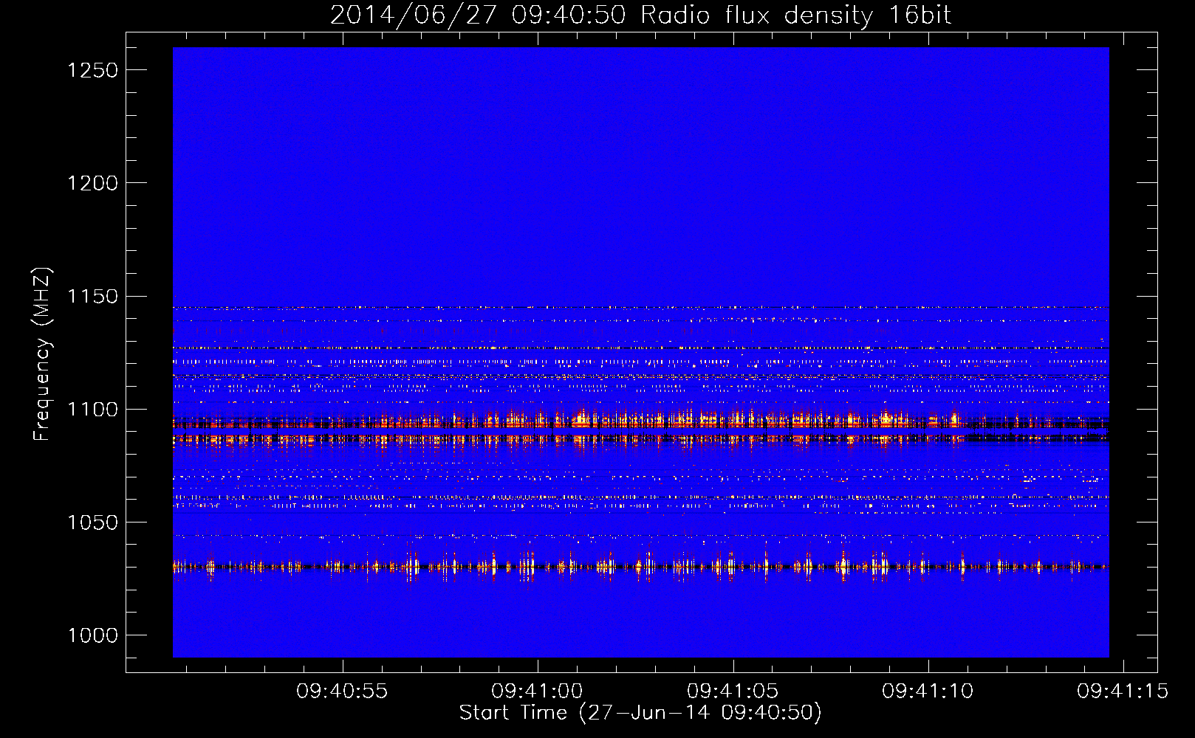The height and width of the screenshot is (738, 1195).
Task: Click the 09:41:05 time tick label
Action: (733, 692)
